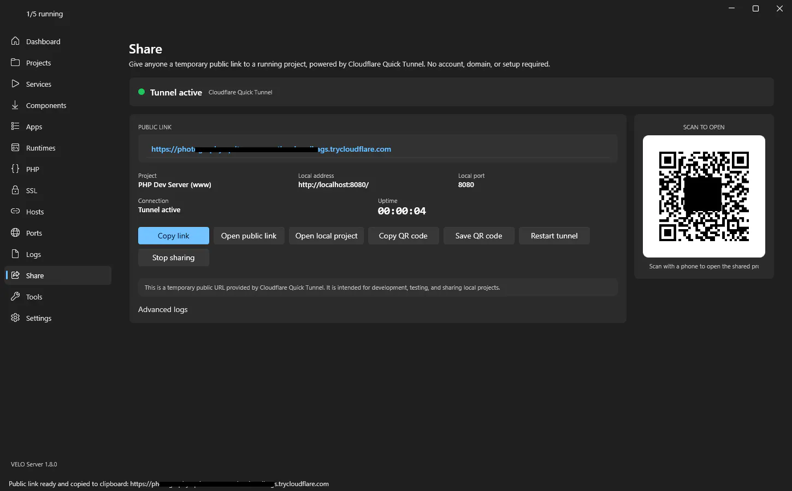Click the Projects folder icon

[15, 63]
